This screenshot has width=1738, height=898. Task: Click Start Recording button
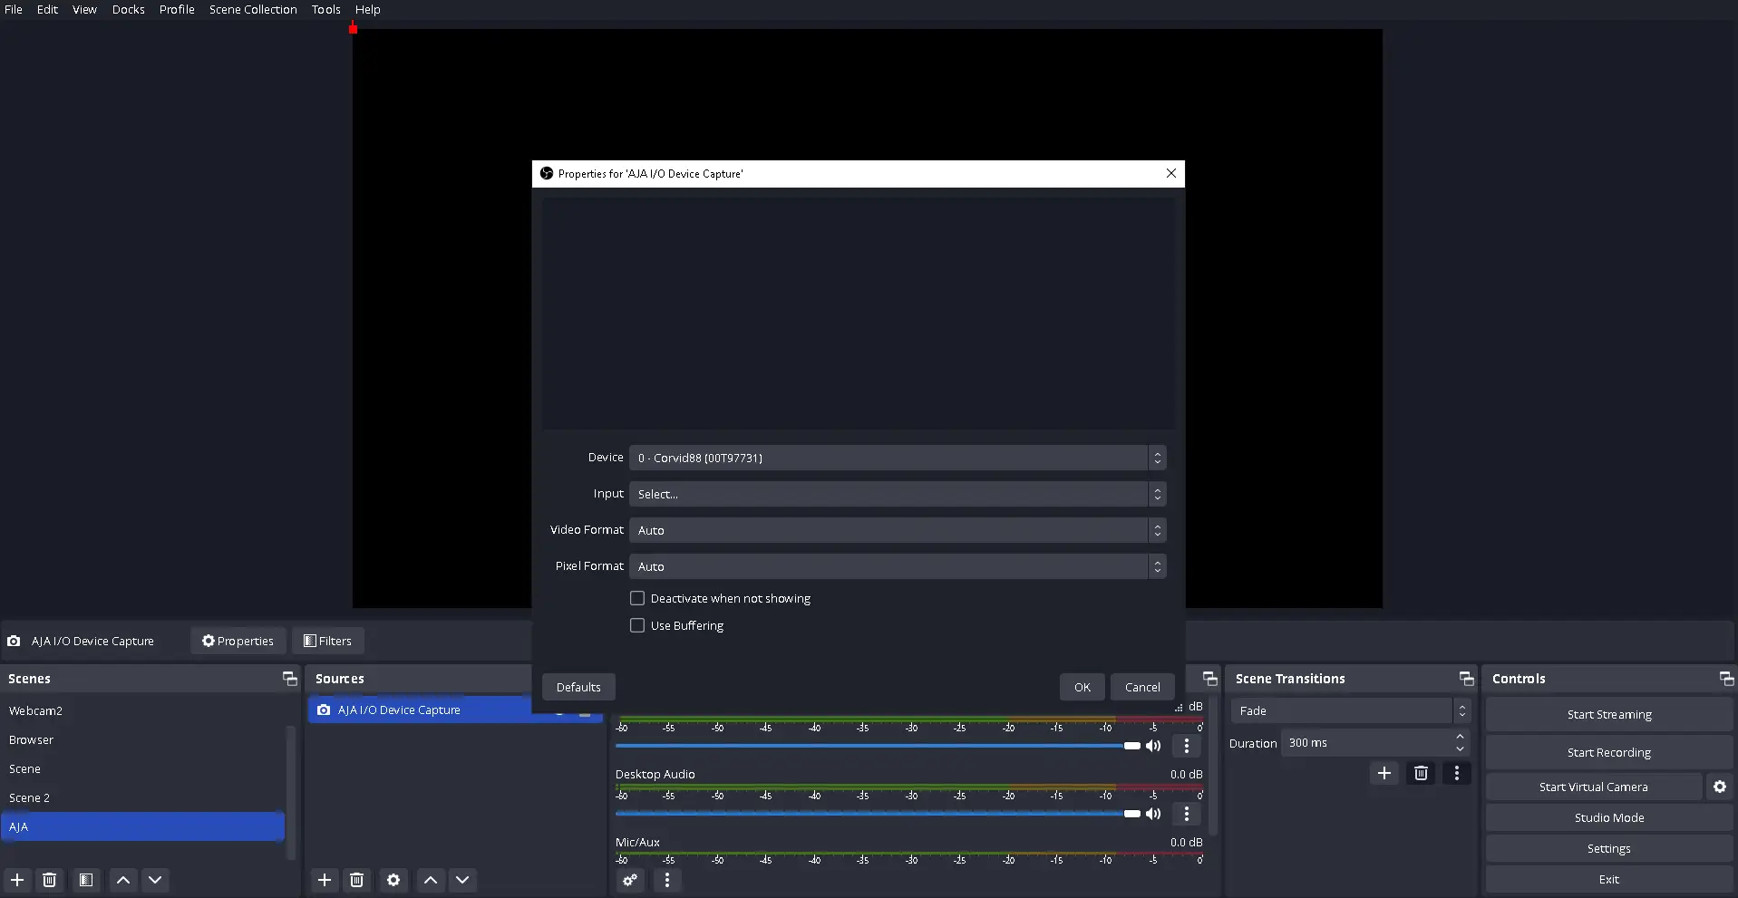click(x=1608, y=753)
